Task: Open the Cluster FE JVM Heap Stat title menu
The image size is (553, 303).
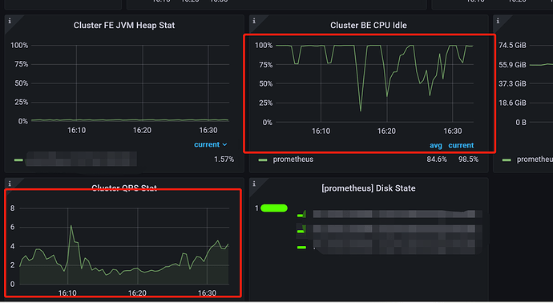Action: 124,26
